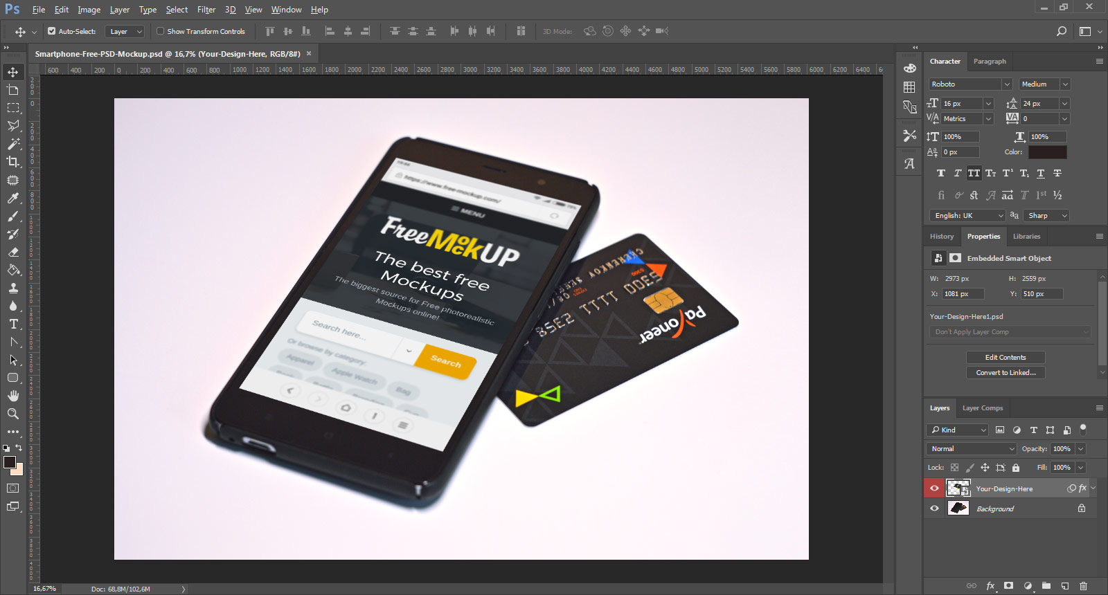
Task: Toggle lock transparent pixels
Action: [954, 468]
